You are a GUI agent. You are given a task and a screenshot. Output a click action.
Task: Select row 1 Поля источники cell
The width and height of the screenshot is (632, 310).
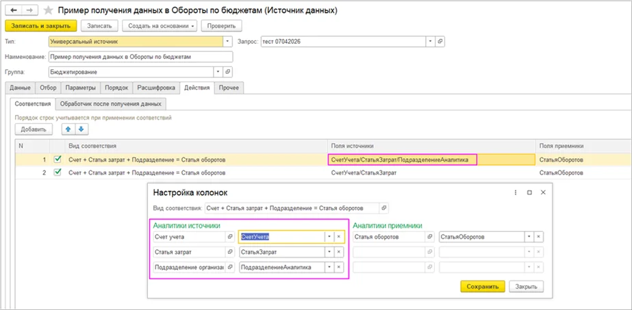[x=431, y=160]
